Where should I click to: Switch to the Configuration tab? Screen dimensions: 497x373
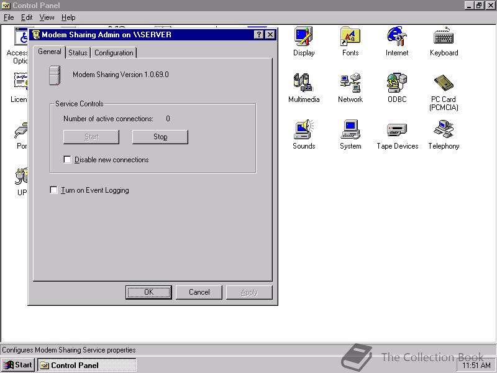(x=114, y=53)
